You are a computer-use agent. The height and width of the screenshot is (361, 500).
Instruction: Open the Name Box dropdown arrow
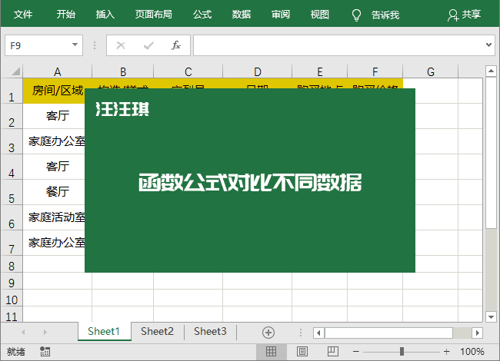pyautogui.click(x=75, y=45)
